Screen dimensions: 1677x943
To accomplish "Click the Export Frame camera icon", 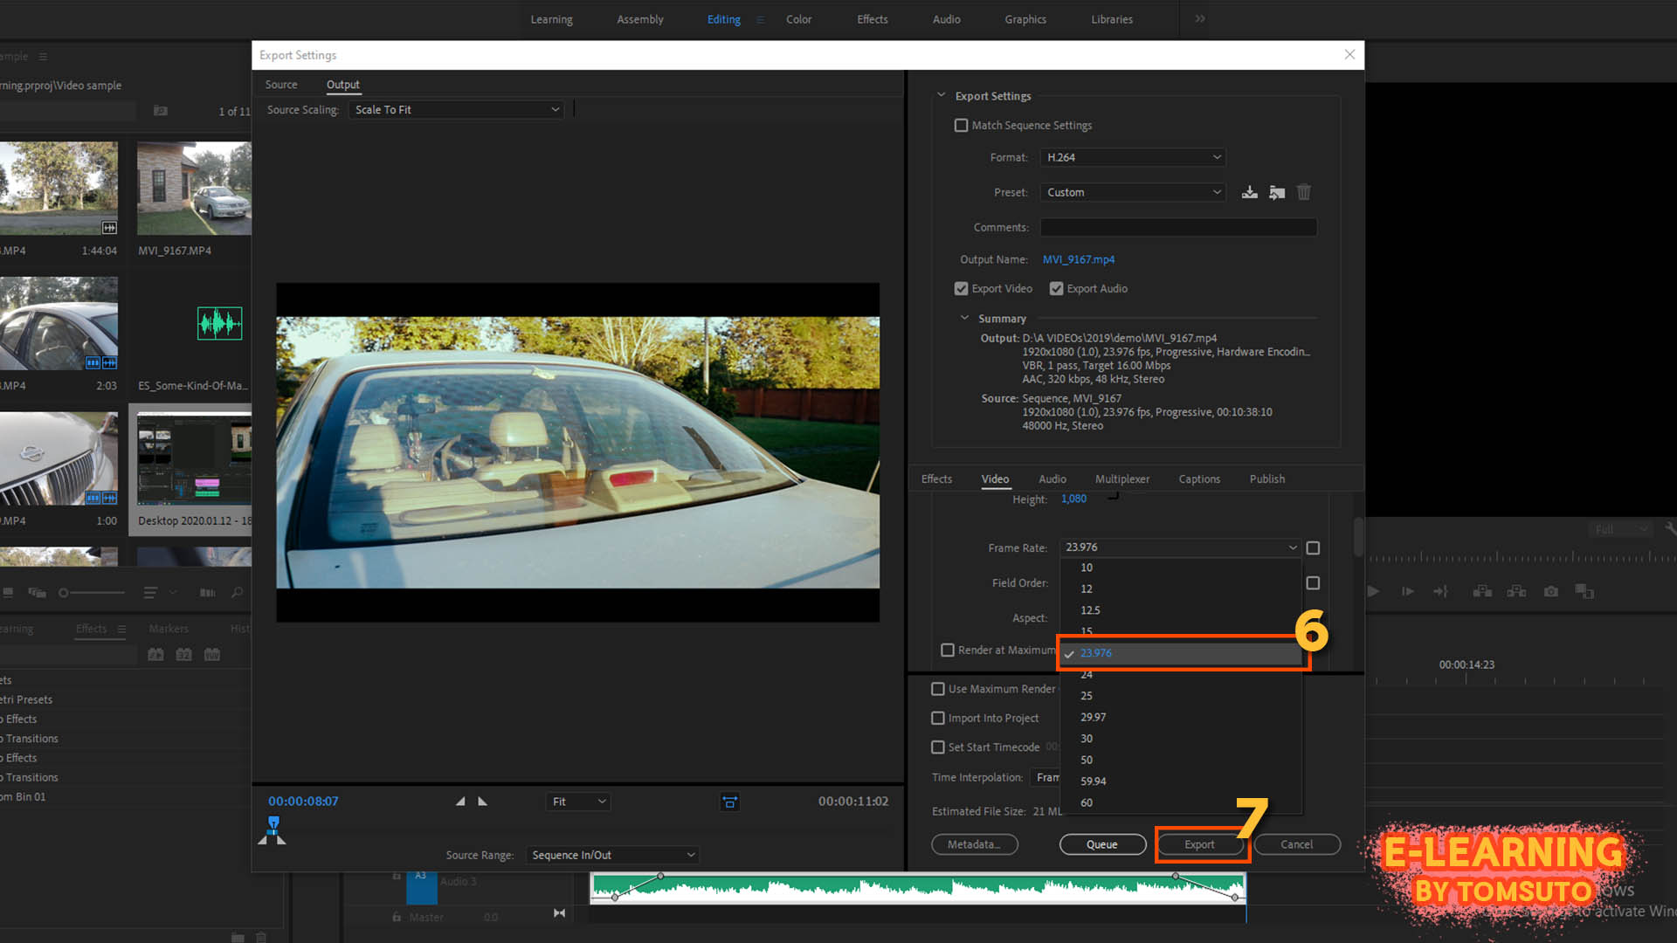I will [x=1550, y=591].
